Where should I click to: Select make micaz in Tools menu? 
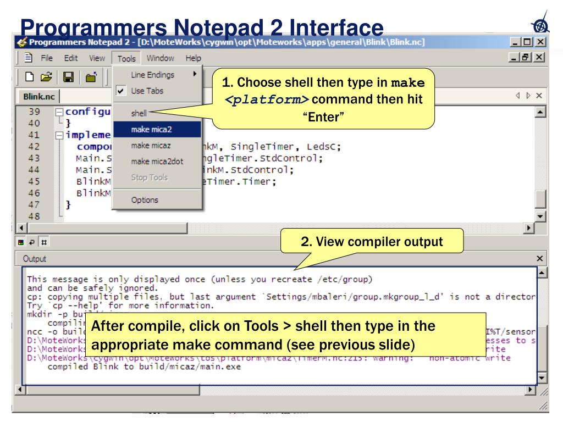[x=157, y=145]
